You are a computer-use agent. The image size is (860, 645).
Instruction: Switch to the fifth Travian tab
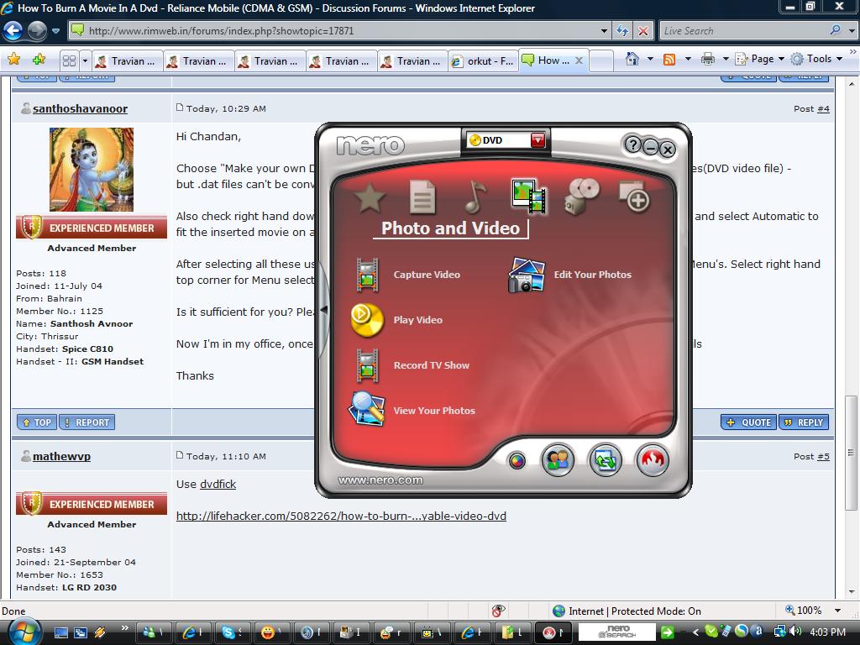[412, 60]
